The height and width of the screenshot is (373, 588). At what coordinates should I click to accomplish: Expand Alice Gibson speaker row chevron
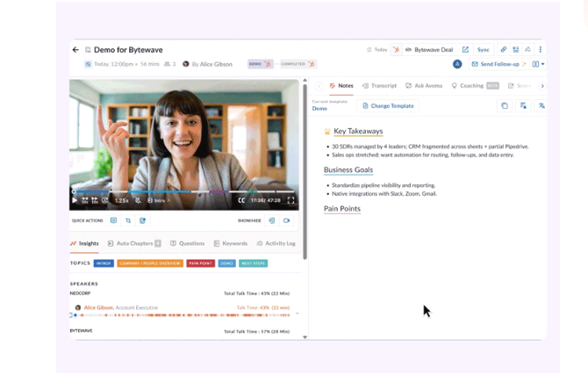point(297,313)
